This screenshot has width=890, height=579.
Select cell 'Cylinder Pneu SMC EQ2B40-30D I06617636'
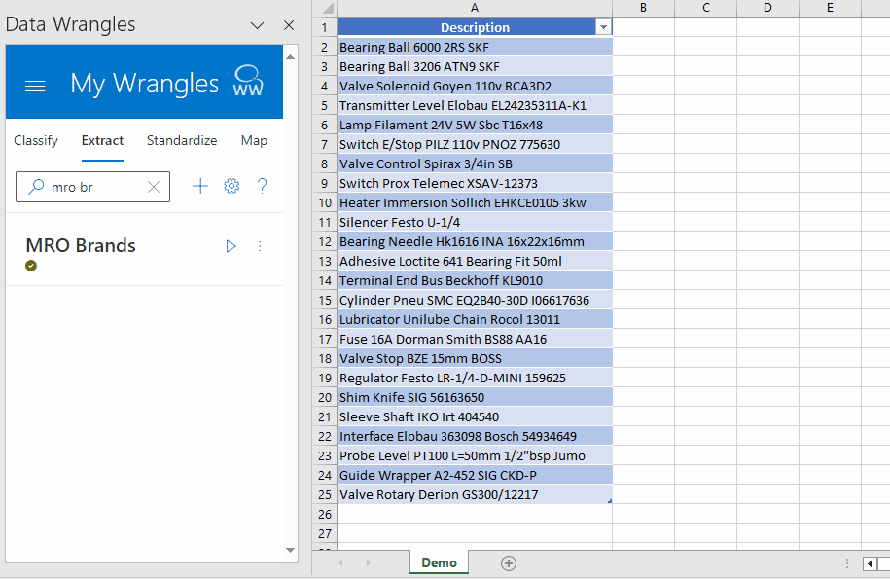[475, 301]
